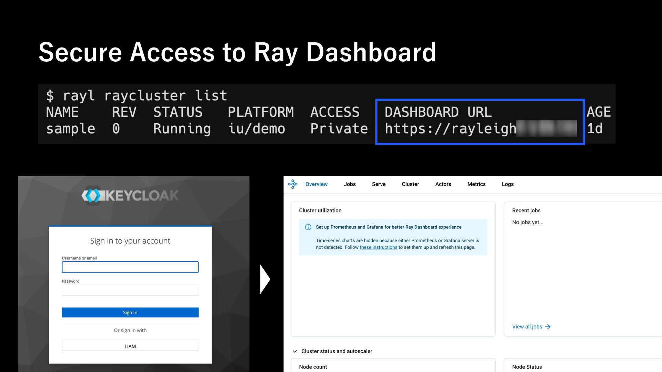Click the 'DASHBOARD URL' column header
This screenshot has width=662, height=372.
tap(438, 112)
